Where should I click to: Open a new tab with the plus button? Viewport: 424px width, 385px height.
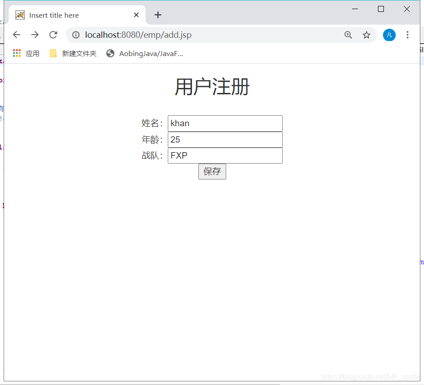point(158,15)
